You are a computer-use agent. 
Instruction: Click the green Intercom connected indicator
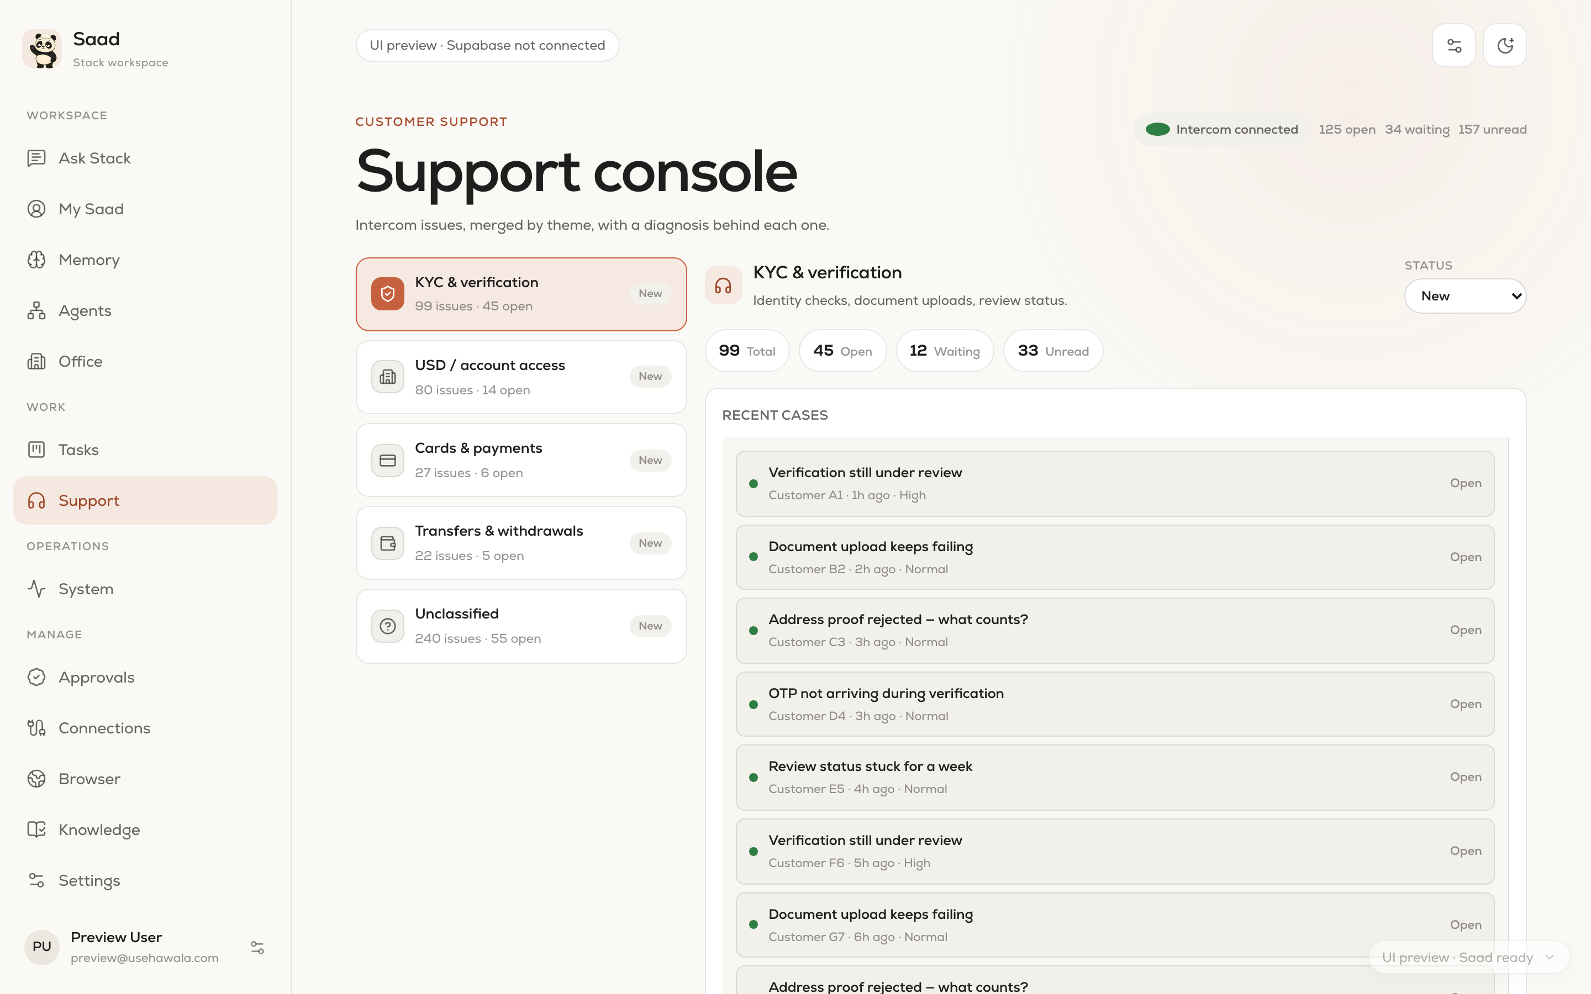point(1157,130)
